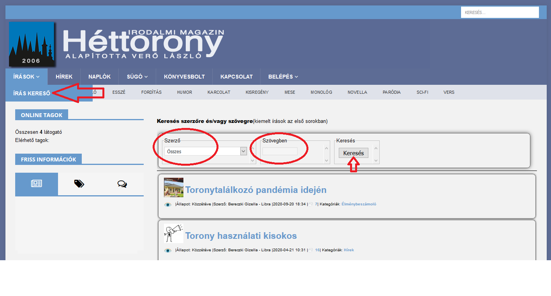Open the comments speech bubble tab
The image size is (551, 296).
coord(122,184)
